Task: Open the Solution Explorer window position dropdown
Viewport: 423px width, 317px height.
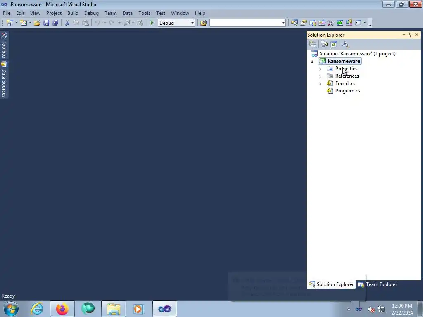Action: 404,35
